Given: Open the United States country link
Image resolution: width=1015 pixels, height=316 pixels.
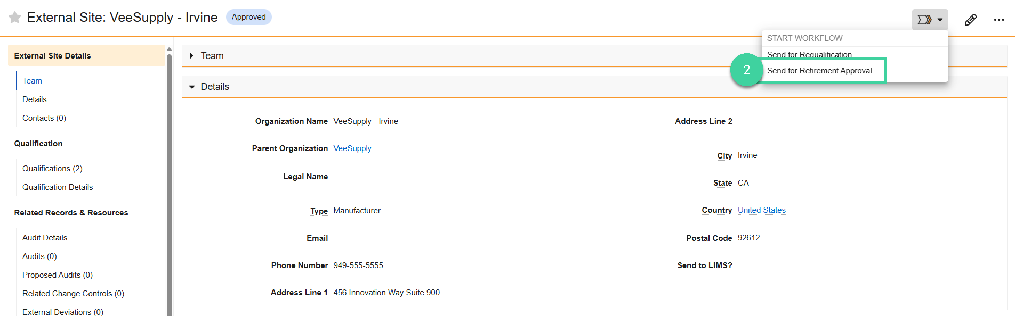Looking at the screenshot, I should click(761, 210).
